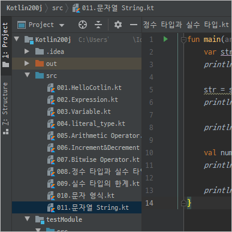Click the blue src folder icon
Screen dimensions: 232x232
[x=40, y=76]
